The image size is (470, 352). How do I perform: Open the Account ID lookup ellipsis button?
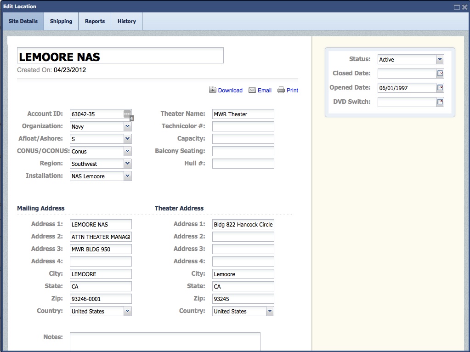click(x=127, y=114)
